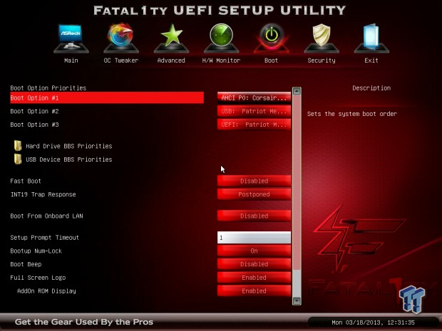Click the scrollbar up arrow

click(x=297, y=91)
